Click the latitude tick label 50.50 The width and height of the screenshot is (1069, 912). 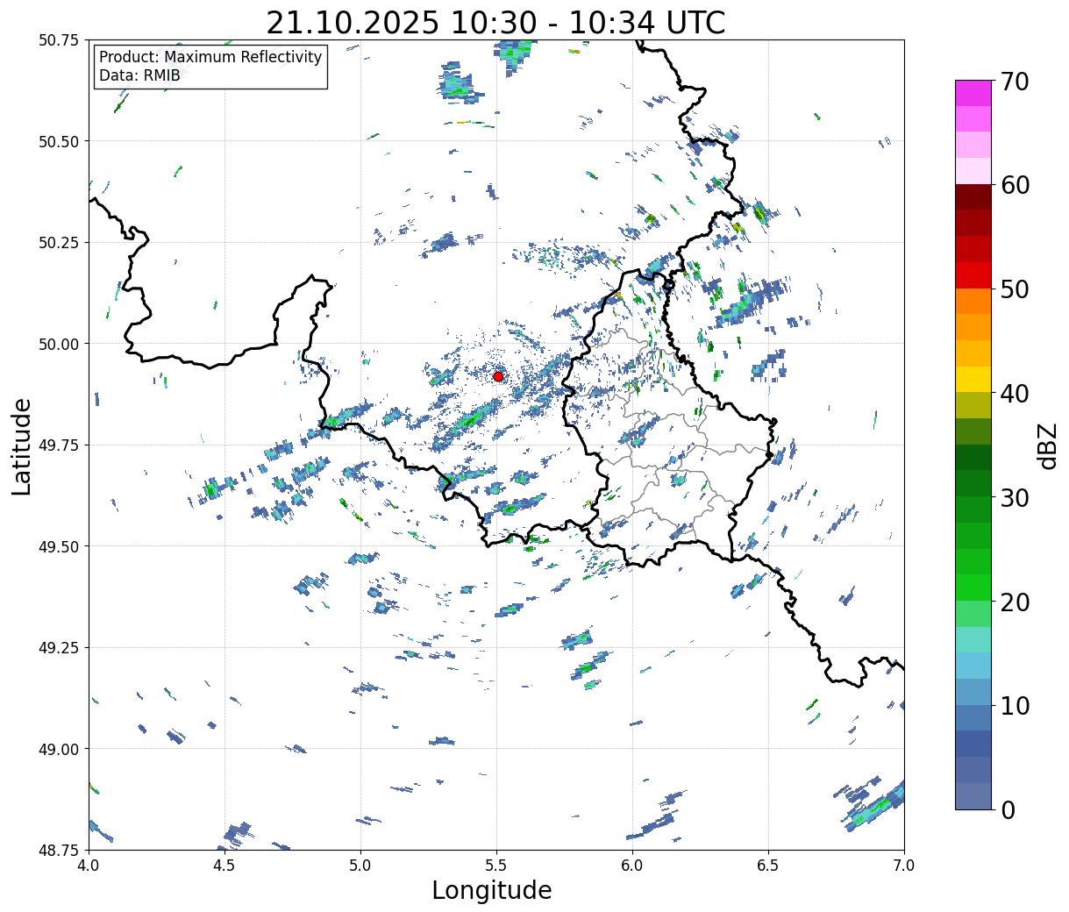coord(58,141)
